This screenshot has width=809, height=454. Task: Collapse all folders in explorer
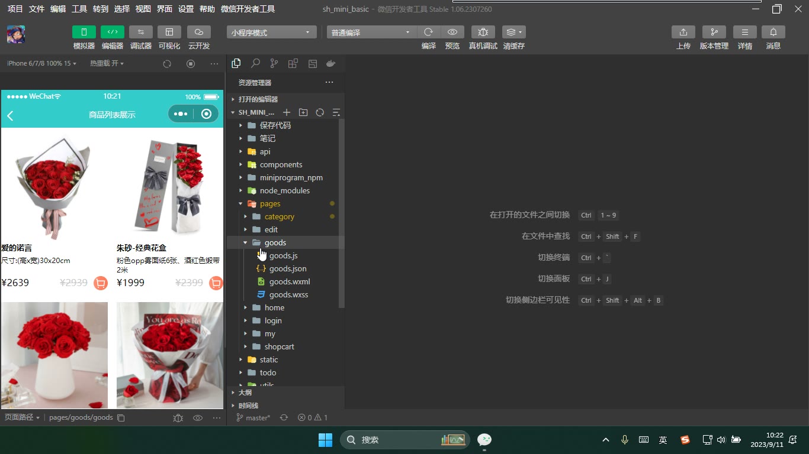click(336, 112)
